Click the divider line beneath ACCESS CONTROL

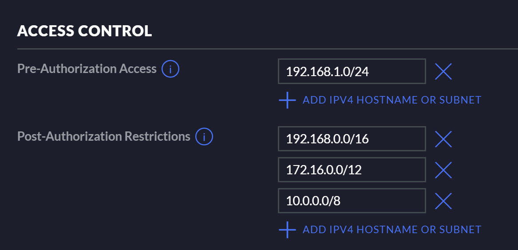point(266,48)
